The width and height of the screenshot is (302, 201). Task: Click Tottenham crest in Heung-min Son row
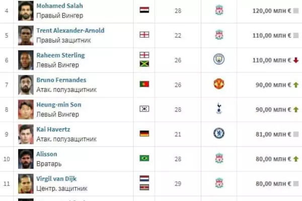[219, 109]
